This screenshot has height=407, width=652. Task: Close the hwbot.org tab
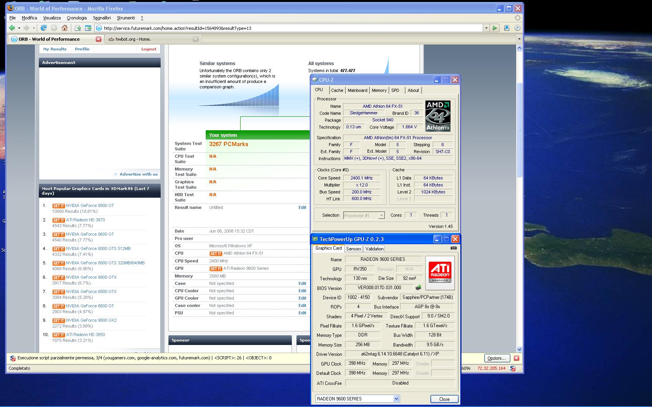[196, 39]
